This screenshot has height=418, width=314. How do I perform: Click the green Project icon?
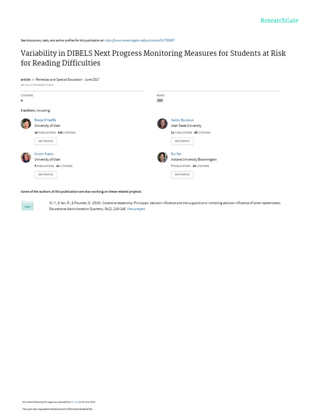click(x=27, y=206)
